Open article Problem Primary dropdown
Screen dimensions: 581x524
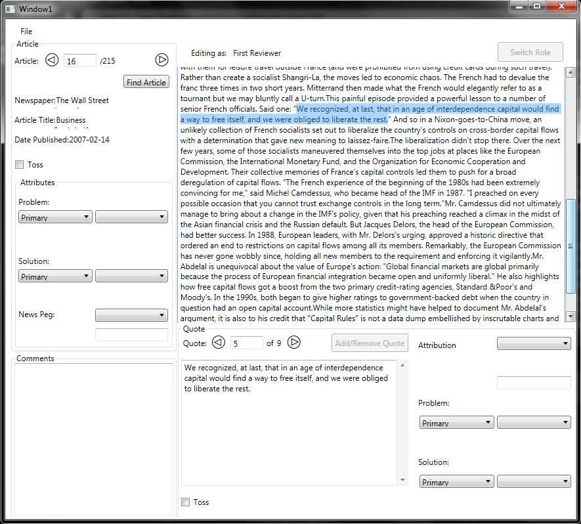click(55, 217)
